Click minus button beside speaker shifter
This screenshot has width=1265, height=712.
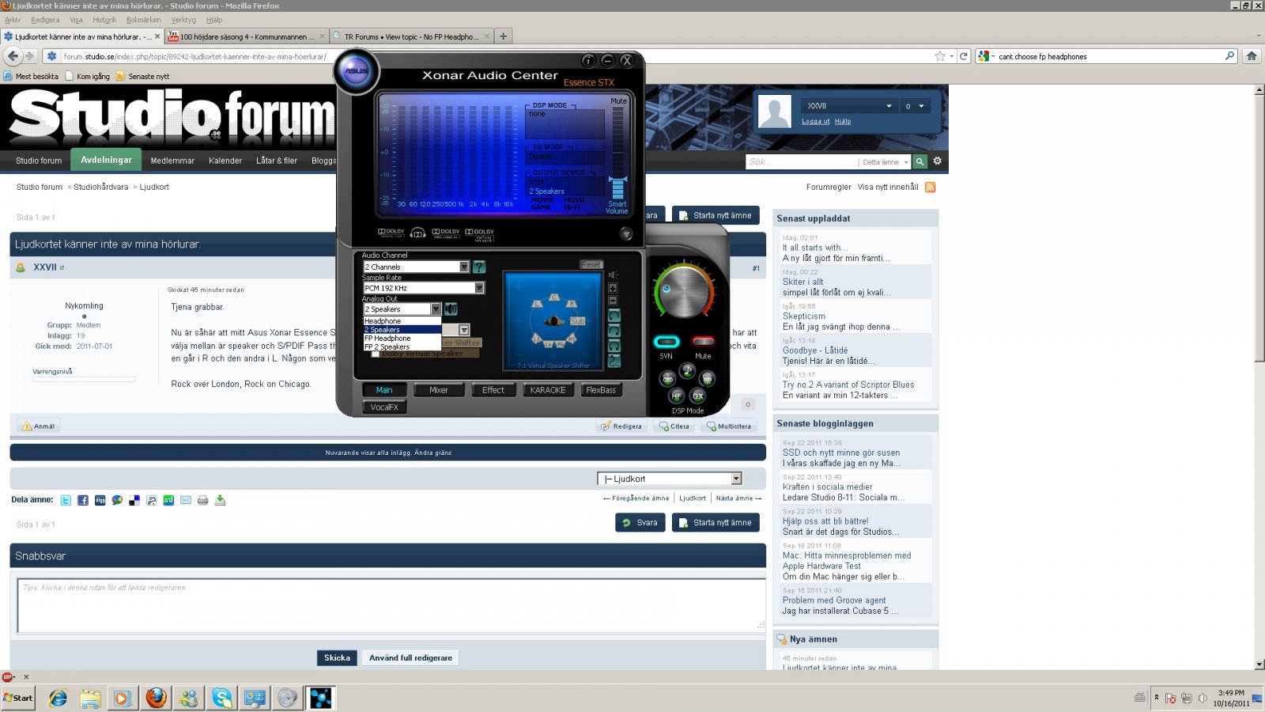[x=613, y=301]
